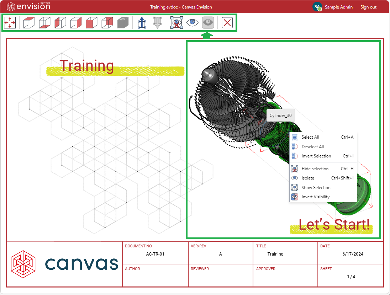Click the Hide Selection toolbar icon
The height and width of the screenshot is (295, 390).
click(x=176, y=22)
